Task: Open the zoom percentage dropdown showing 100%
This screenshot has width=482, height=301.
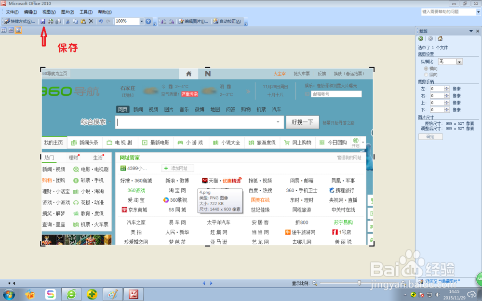Action: [142, 21]
